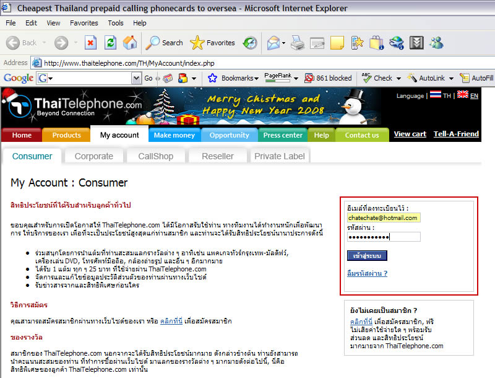Image resolution: width=495 pixels, height=378 pixels.
Task: Click the Refresh page icon
Action: point(110,43)
